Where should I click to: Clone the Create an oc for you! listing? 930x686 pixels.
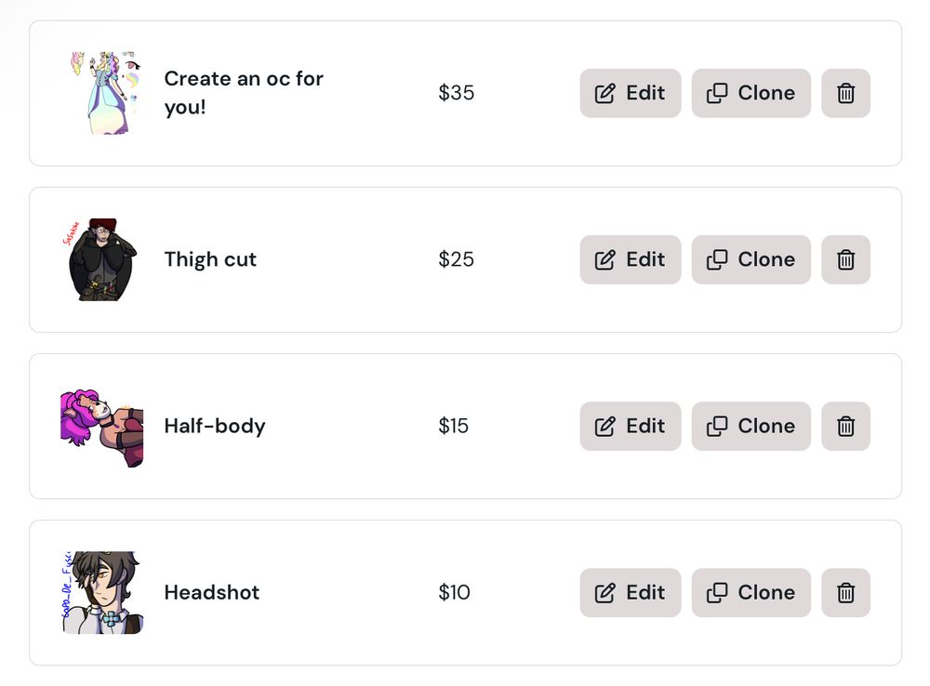(x=751, y=93)
